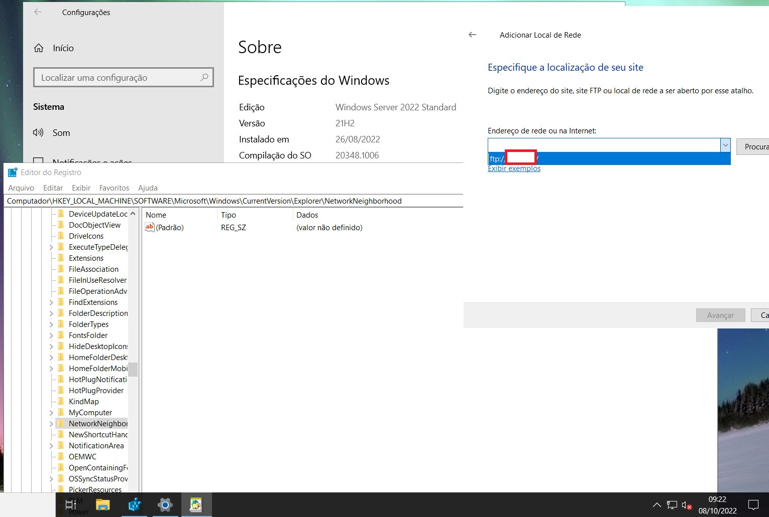Open the Ajuda menu

[x=148, y=188]
